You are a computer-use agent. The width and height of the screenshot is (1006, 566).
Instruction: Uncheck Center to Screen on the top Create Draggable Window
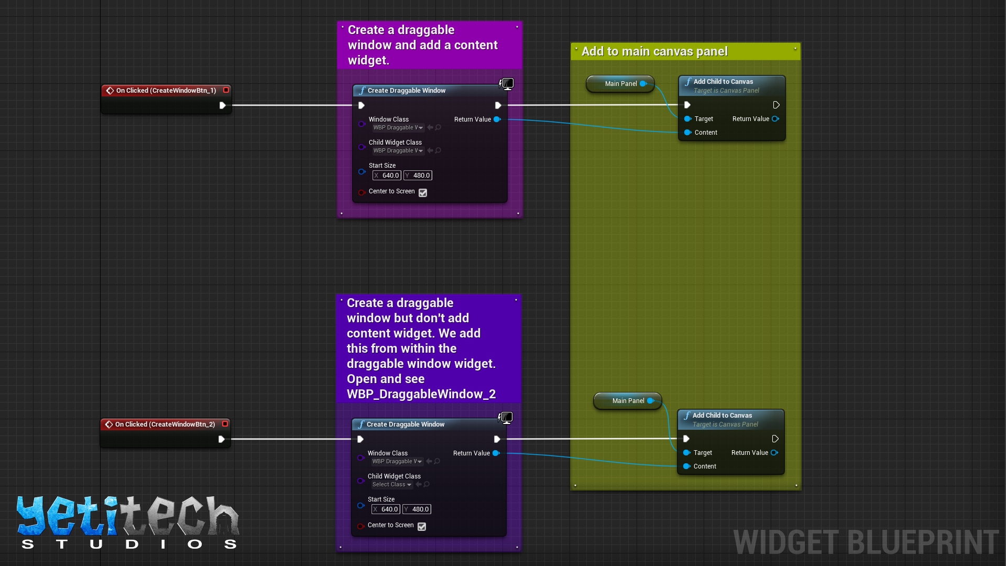coord(423,193)
